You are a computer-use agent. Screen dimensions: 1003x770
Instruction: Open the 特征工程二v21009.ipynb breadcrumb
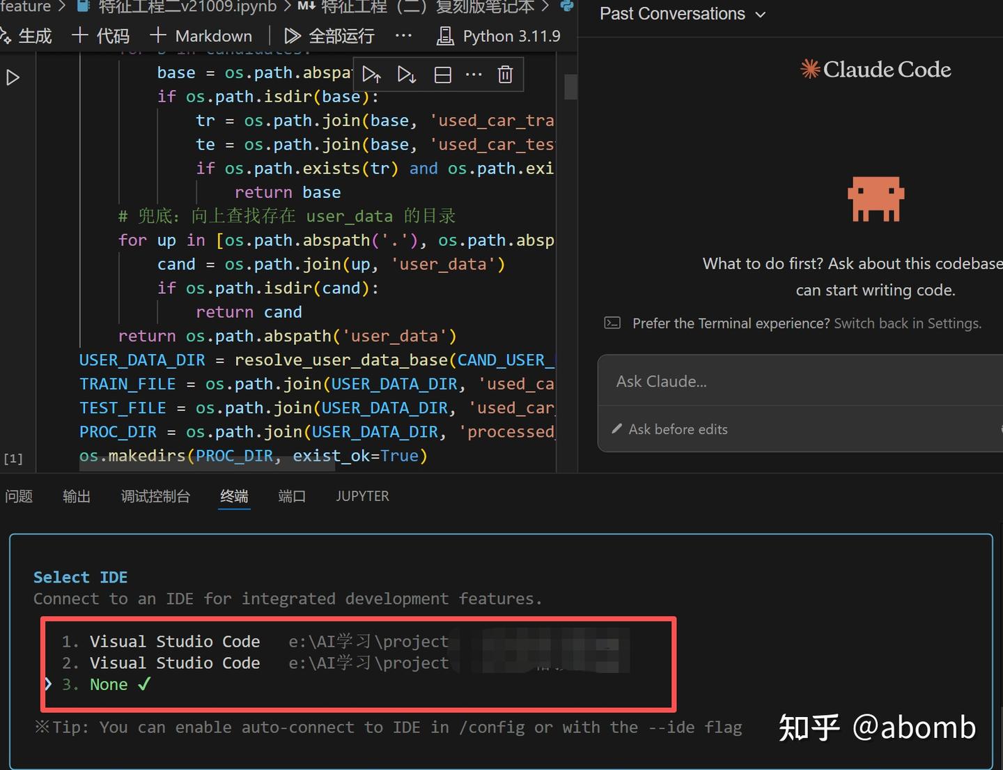tap(178, 7)
